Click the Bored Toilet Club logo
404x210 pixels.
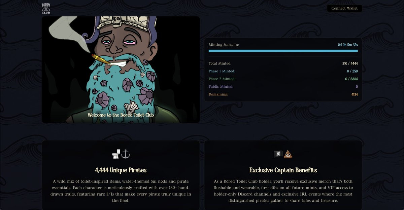pos(46,8)
